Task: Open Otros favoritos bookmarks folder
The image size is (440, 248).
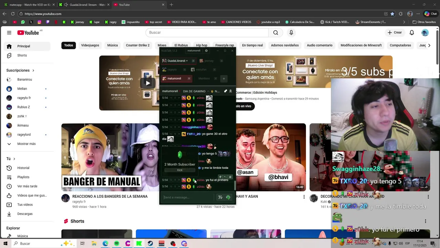Action: pyautogui.click(x=424, y=22)
